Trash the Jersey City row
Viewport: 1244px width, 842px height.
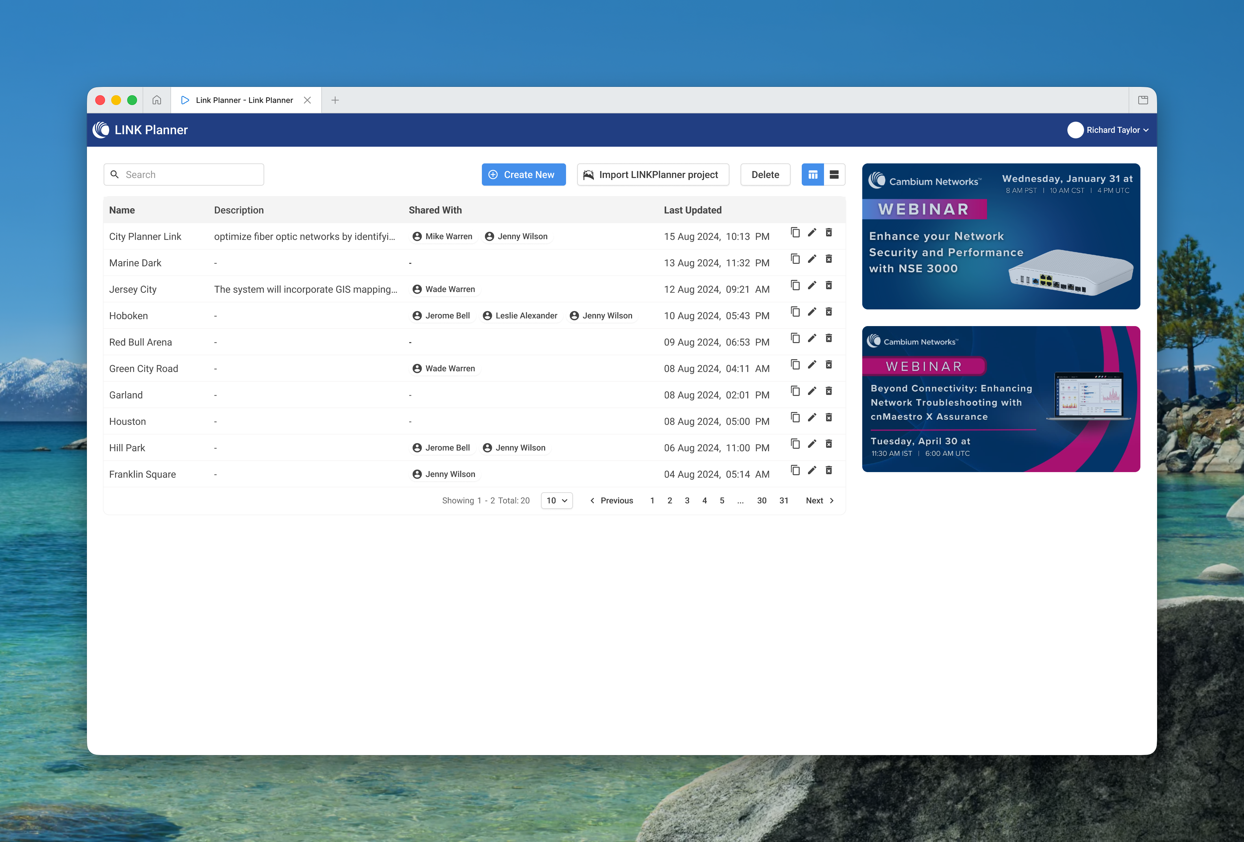(x=829, y=285)
